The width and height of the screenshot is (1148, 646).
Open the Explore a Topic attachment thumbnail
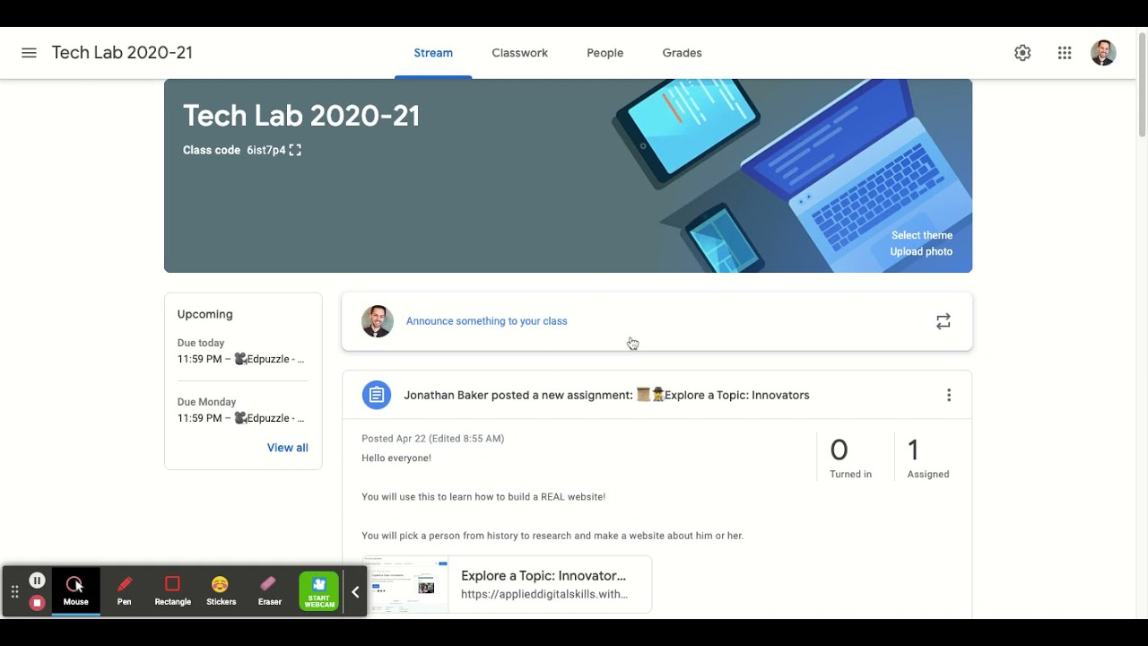coord(404,585)
